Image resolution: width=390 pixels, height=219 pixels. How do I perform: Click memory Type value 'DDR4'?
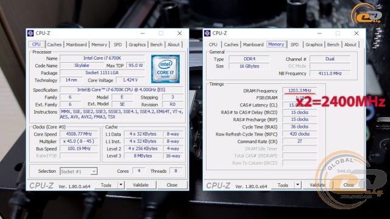pos(249,59)
